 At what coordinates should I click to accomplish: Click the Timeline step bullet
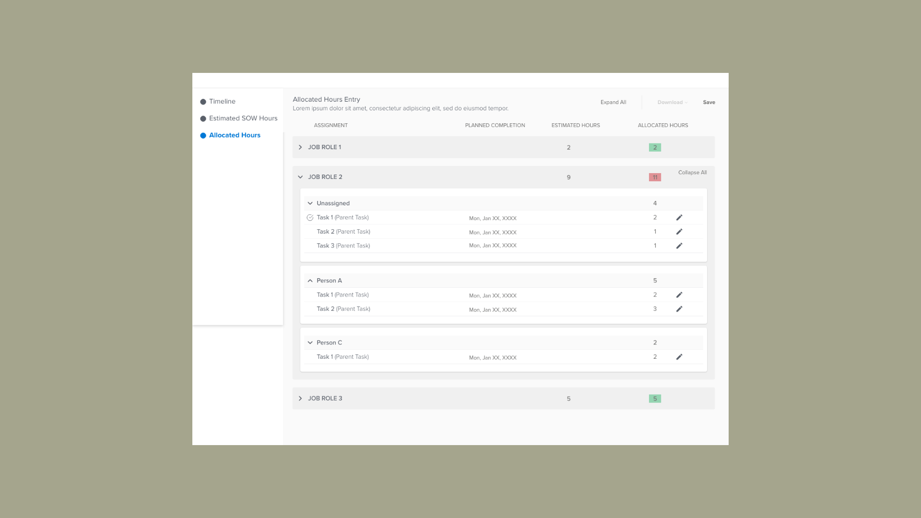tap(203, 102)
